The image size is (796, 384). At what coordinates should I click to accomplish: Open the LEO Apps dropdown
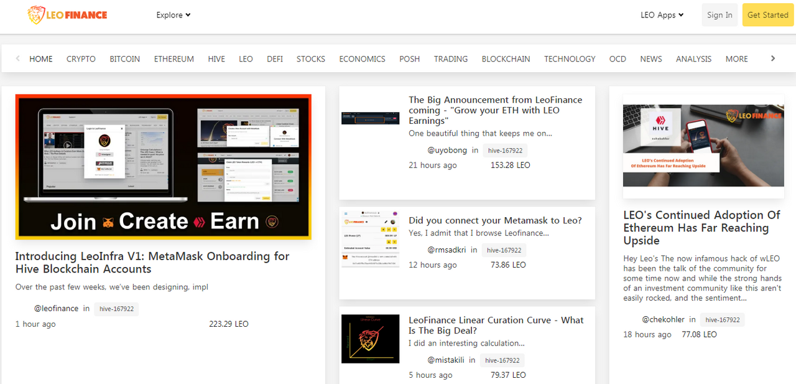click(x=662, y=15)
